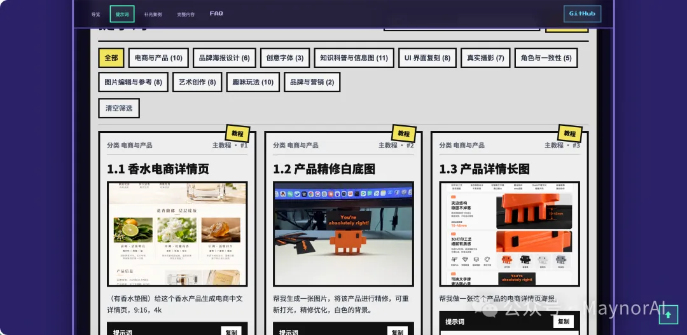Click the 教程 badge on card 1.2
687x335 pixels.
[403, 133]
